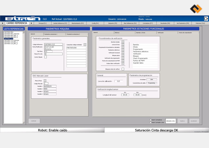209x148 pixels.
Task: Switch to Puntos de comprobación tab
Action: point(188,33)
